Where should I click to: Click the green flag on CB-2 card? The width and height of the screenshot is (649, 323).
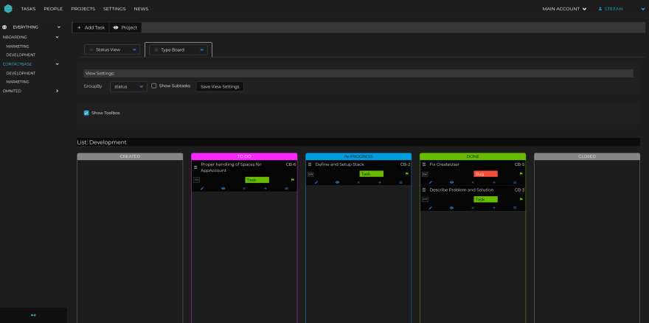click(x=406, y=174)
